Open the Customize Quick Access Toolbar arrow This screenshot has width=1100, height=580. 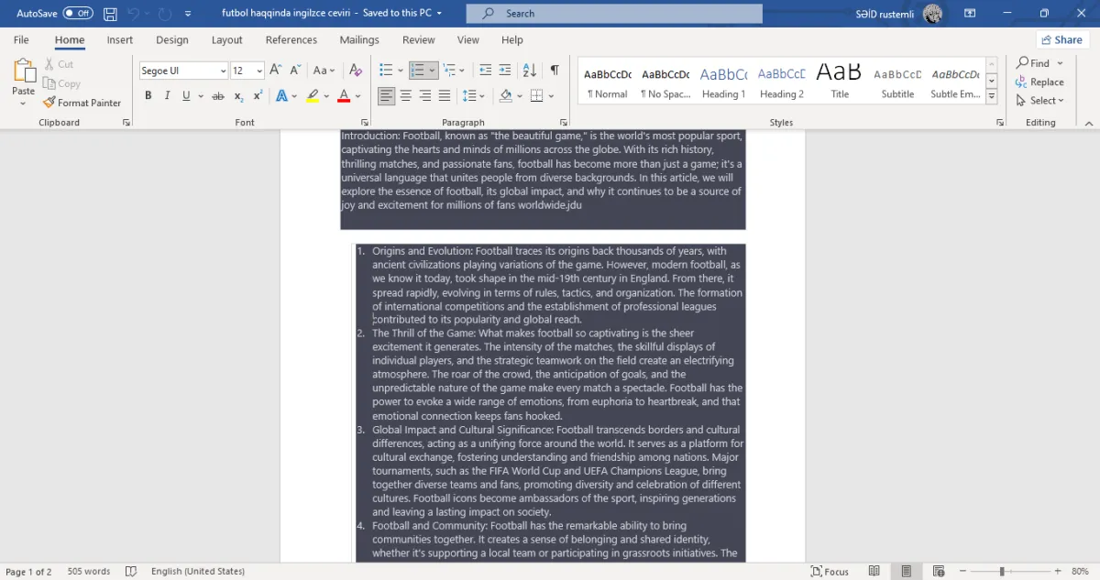(x=188, y=14)
